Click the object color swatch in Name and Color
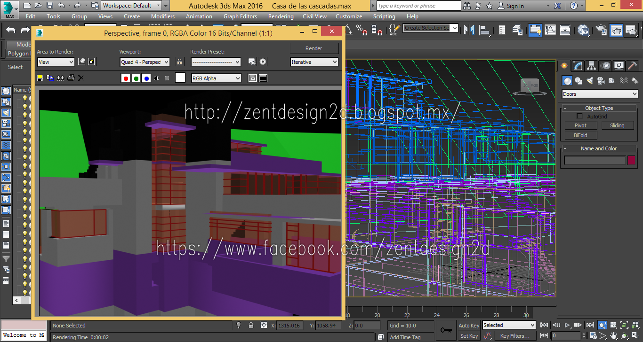Image resolution: width=643 pixels, height=342 pixels. coord(631,160)
